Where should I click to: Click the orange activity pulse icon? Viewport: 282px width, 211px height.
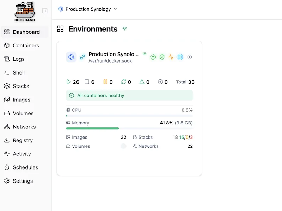171,57
